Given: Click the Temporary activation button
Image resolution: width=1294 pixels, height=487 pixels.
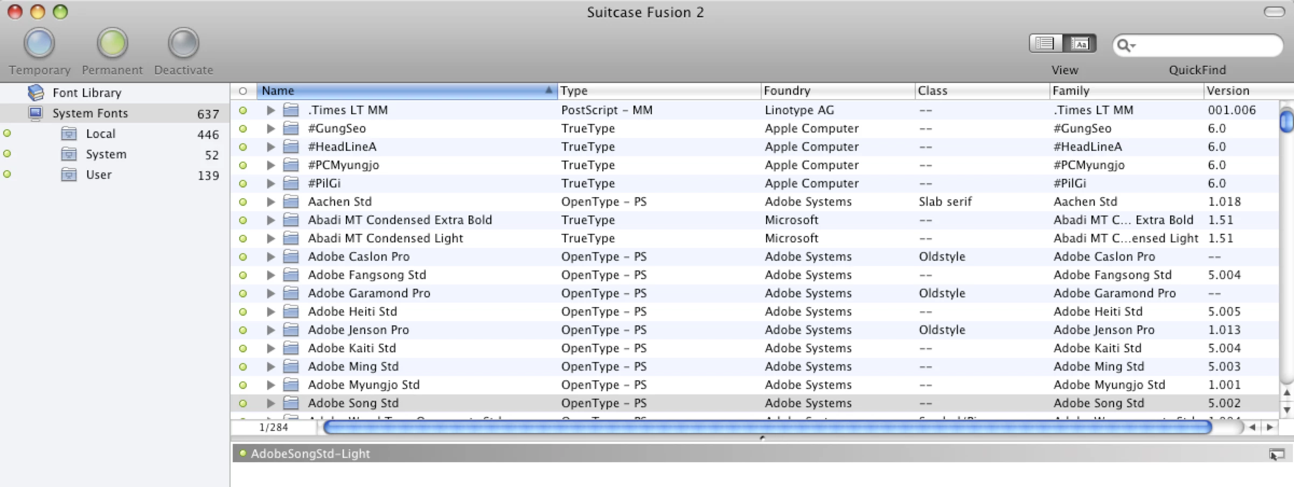Looking at the screenshot, I should coord(39,43).
